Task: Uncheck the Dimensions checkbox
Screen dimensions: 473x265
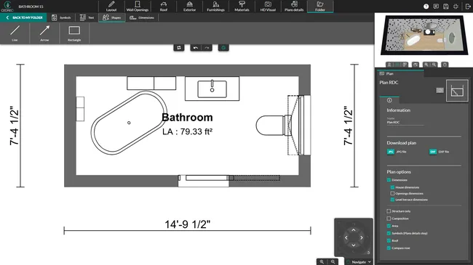Action: click(x=389, y=180)
